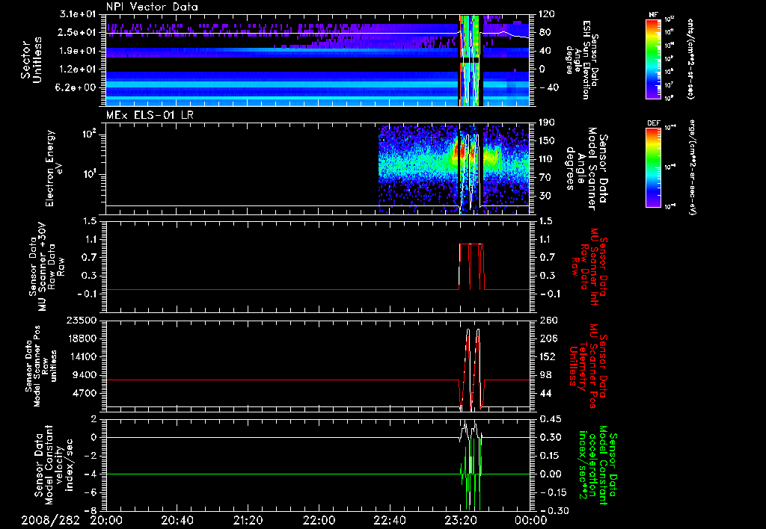
Task: Click the 00:00 time tick label
Action: click(531, 521)
